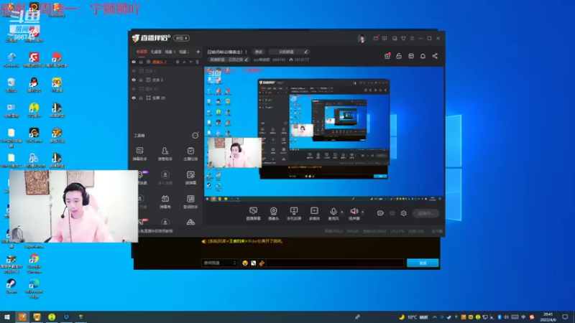The width and height of the screenshot is (575, 323).
Task: Open Google Chrome desktop shortcut
Action: tap(34, 263)
